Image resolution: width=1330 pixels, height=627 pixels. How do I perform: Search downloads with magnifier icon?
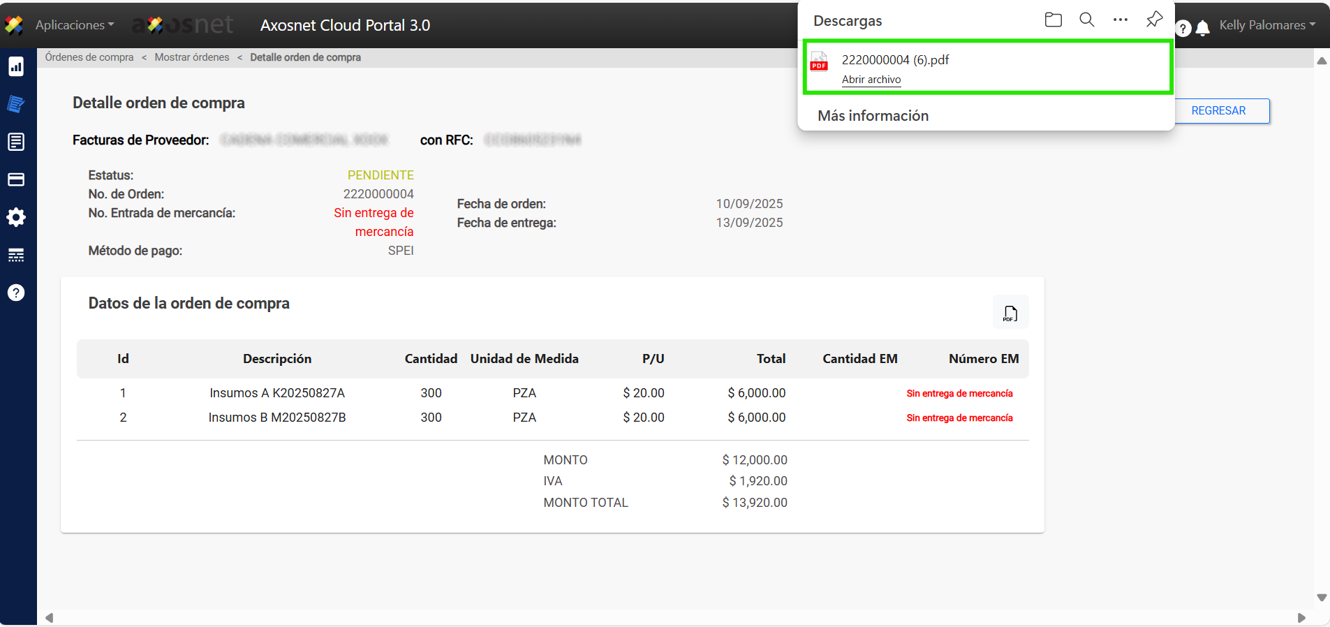point(1086,20)
